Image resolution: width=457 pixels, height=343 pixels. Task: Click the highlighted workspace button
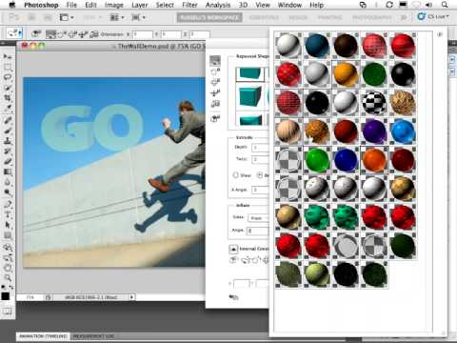(x=209, y=17)
